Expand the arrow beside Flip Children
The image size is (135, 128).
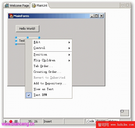point(69,60)
